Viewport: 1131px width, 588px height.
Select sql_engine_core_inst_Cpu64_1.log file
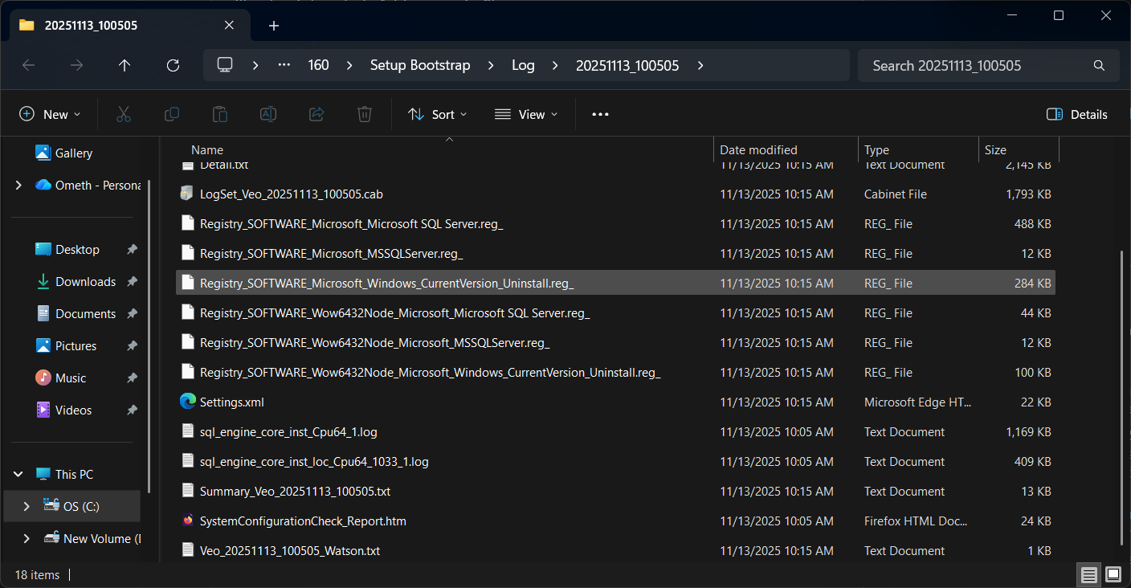[615, 431]
